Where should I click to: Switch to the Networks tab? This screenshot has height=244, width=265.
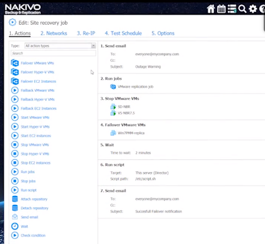(54, 34)
